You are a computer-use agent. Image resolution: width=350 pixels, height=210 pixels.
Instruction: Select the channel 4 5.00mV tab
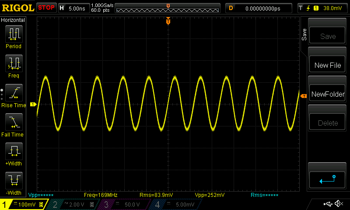pyautogui.click(x=175, y=204)
